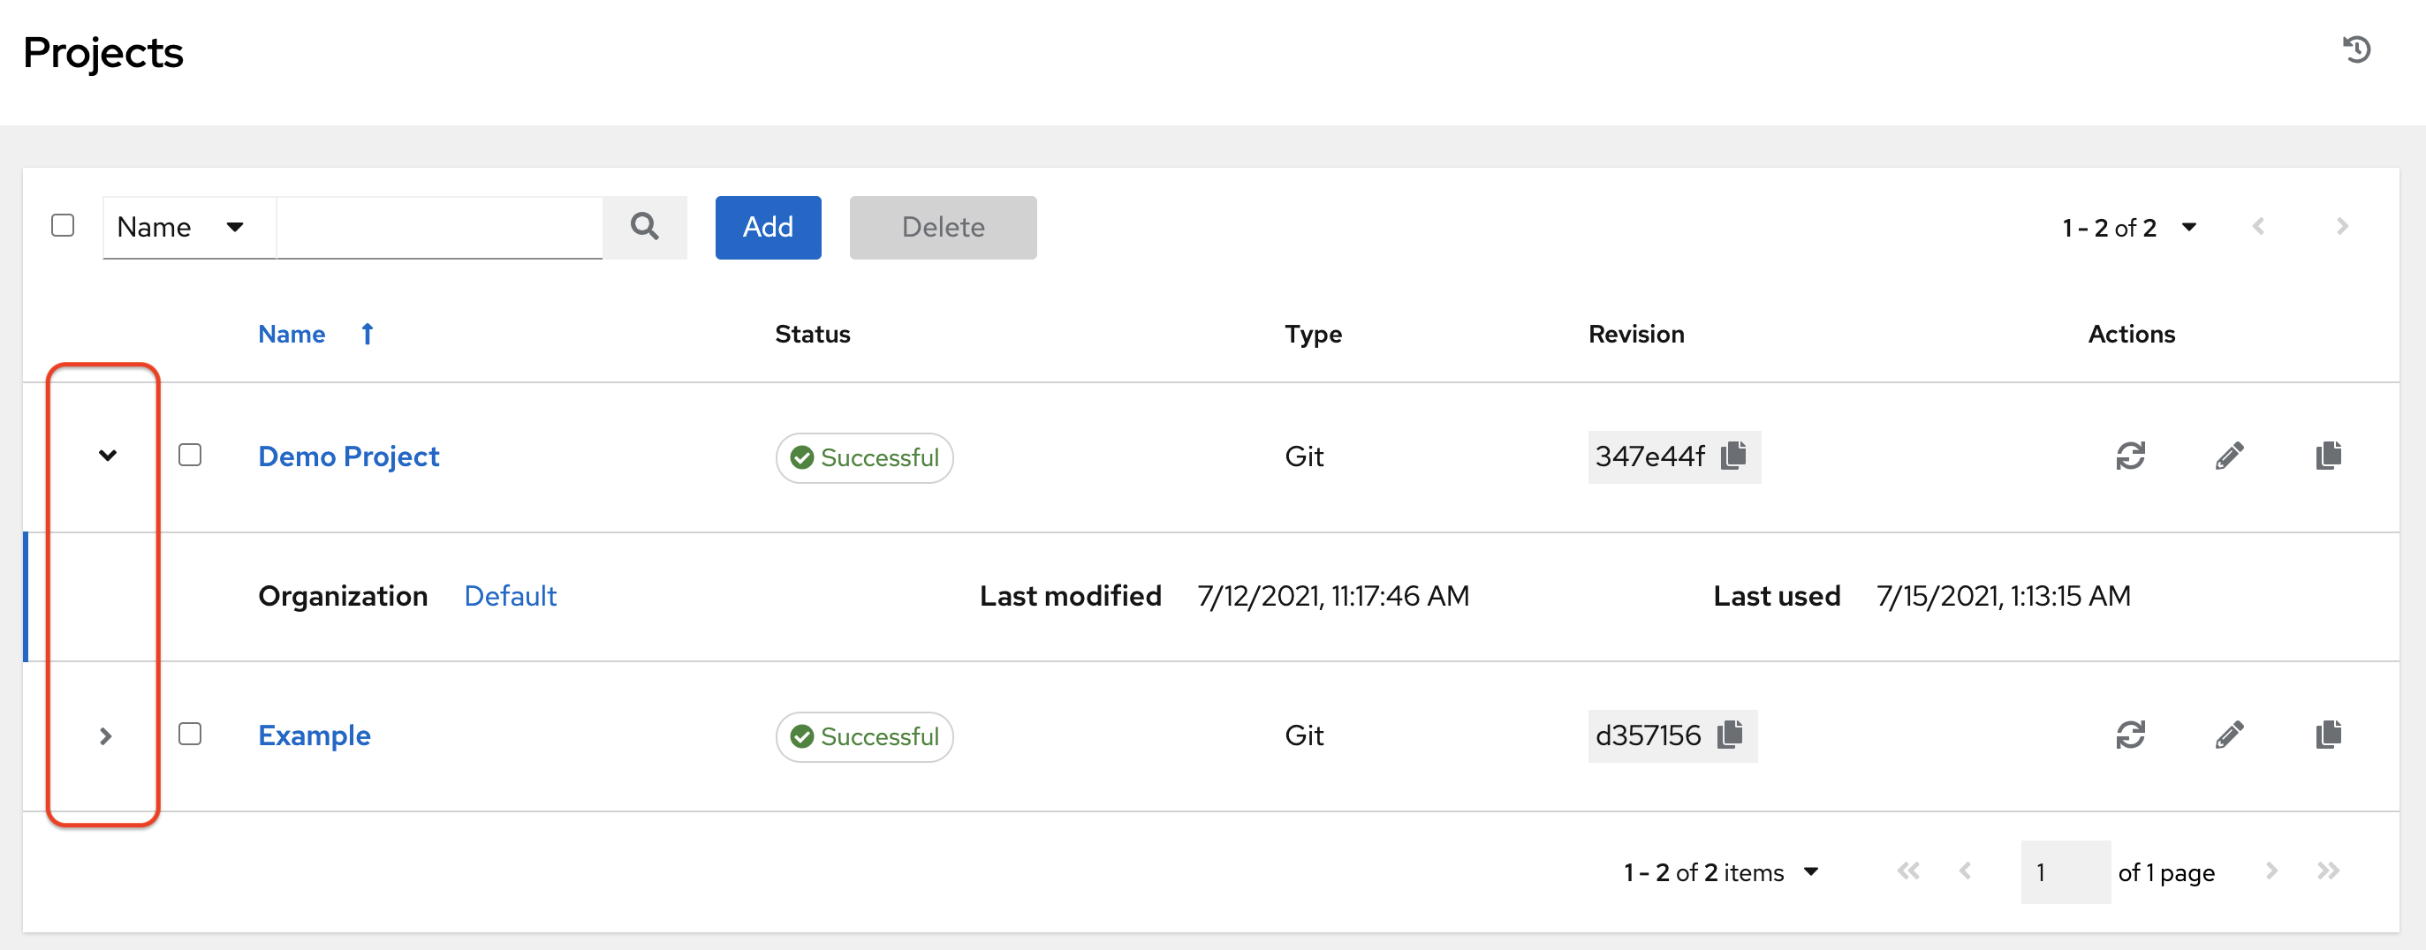Sync the Demo Project

pos(2132,456)
